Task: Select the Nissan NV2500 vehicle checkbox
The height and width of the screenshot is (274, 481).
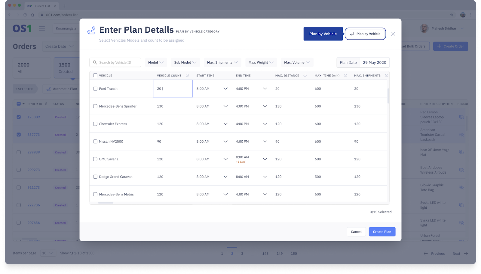Action: point(95,141)
